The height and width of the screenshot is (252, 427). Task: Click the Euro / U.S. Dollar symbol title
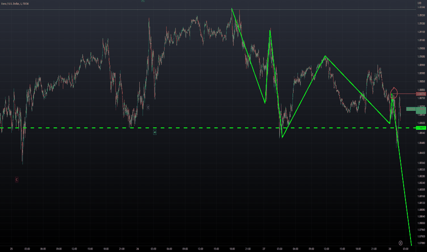tap(15, 4)
